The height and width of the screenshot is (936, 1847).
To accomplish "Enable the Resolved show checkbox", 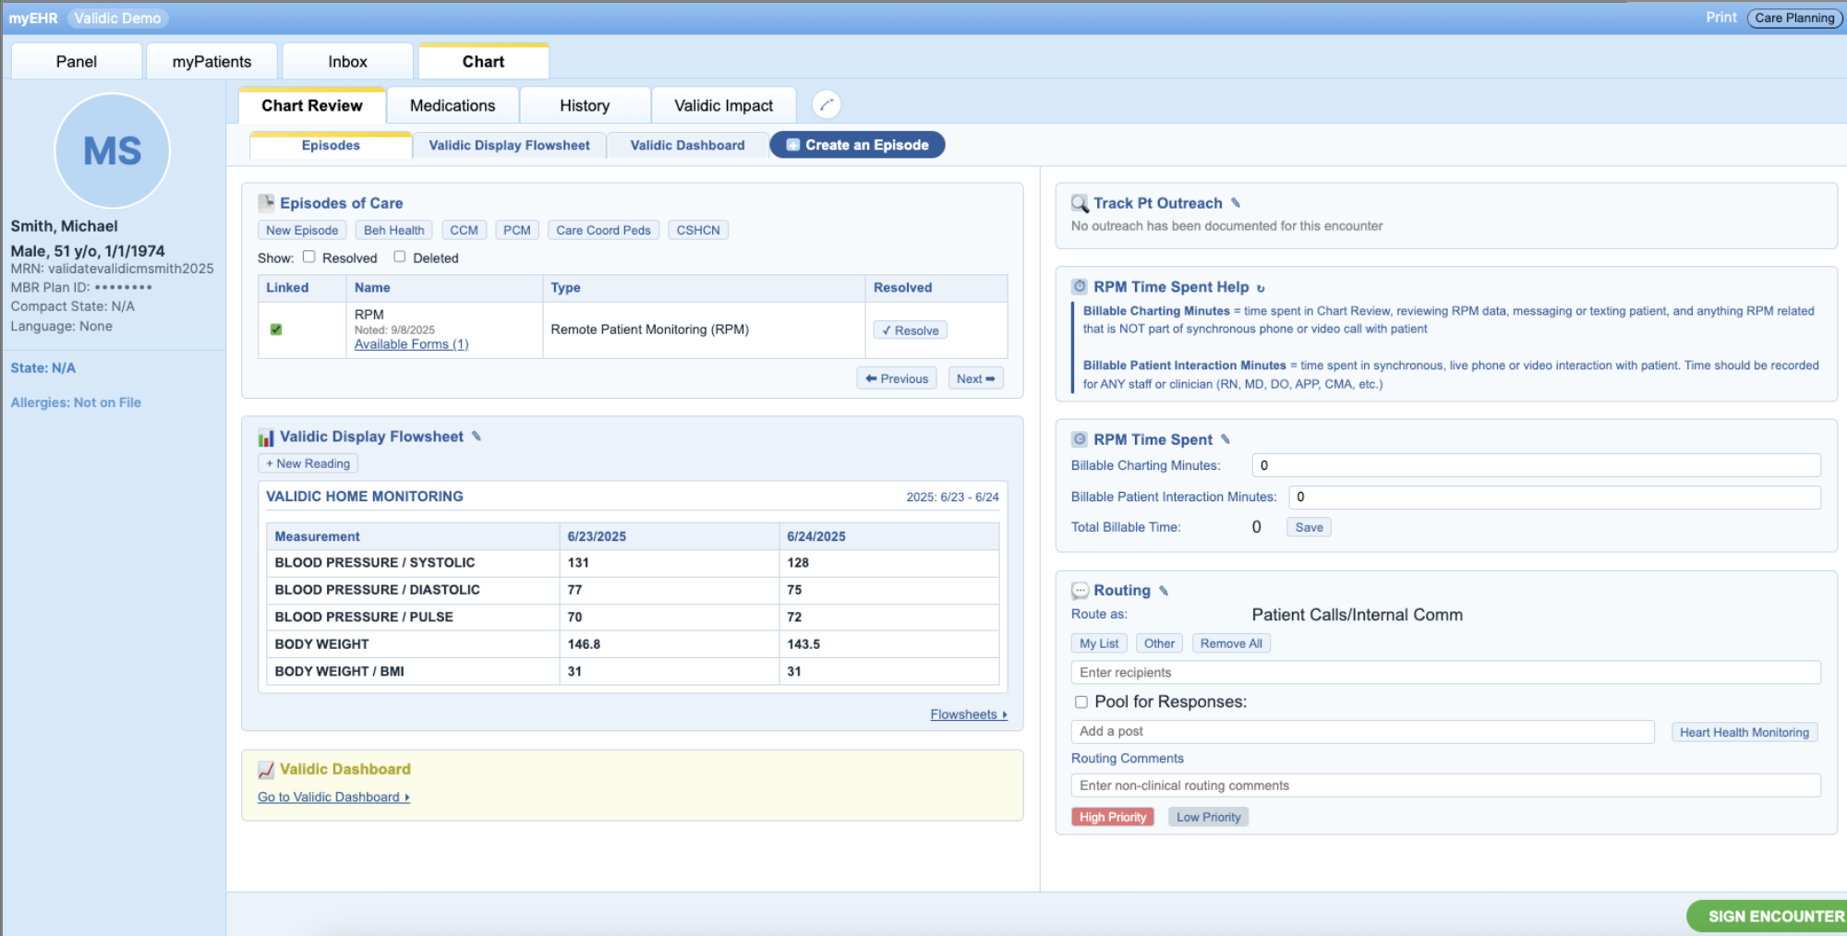I will (309, 258).
